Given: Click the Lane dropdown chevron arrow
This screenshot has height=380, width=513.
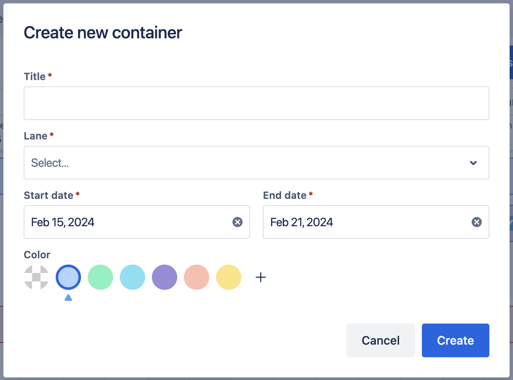Looking at the screenshot, I should (473, 163).
